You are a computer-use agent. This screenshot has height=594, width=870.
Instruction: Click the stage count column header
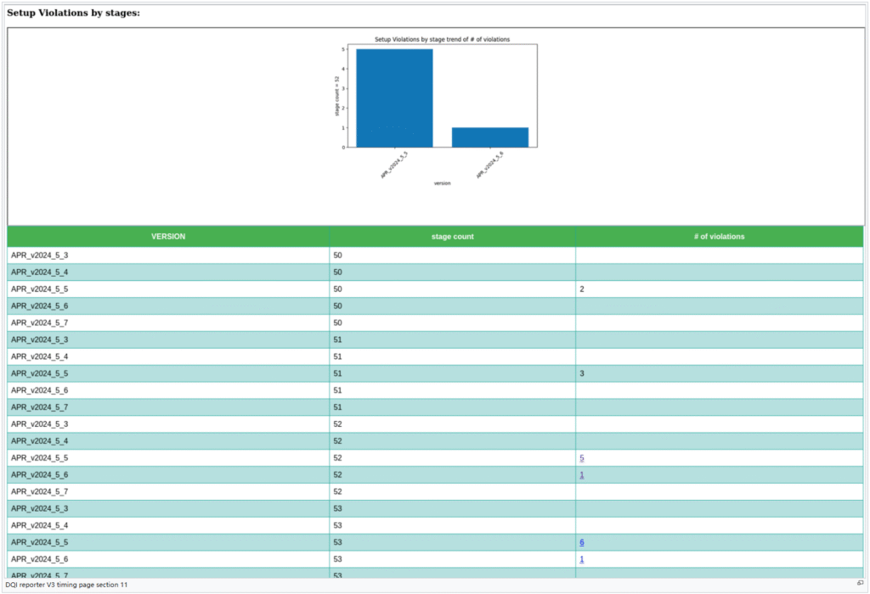[x=452, y=237]
